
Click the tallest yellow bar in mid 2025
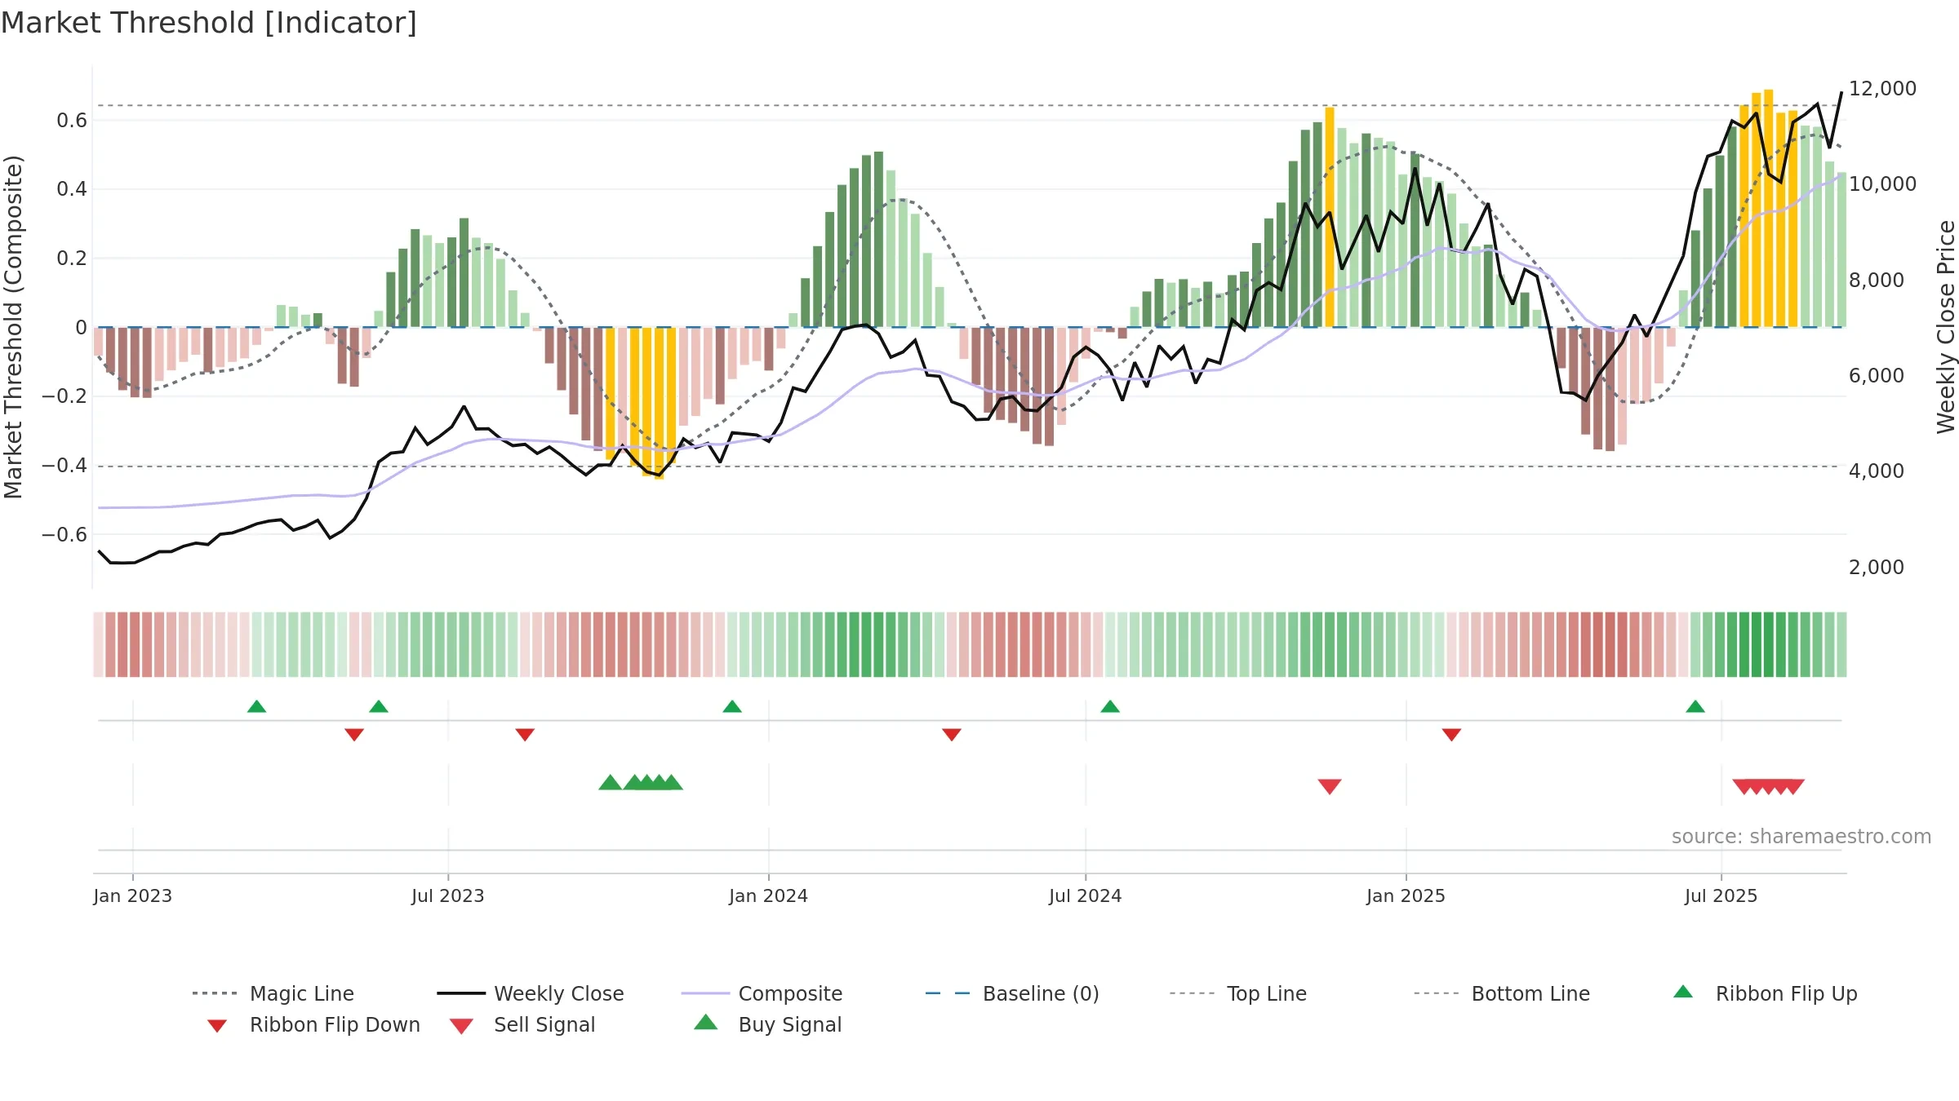[x=1768, y=208]
